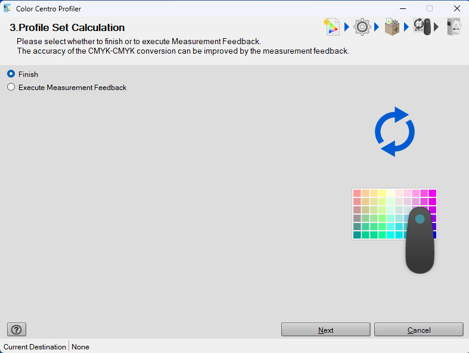Click the gear settings step icon
The image size is (469, 353).
tap(362, 27)
